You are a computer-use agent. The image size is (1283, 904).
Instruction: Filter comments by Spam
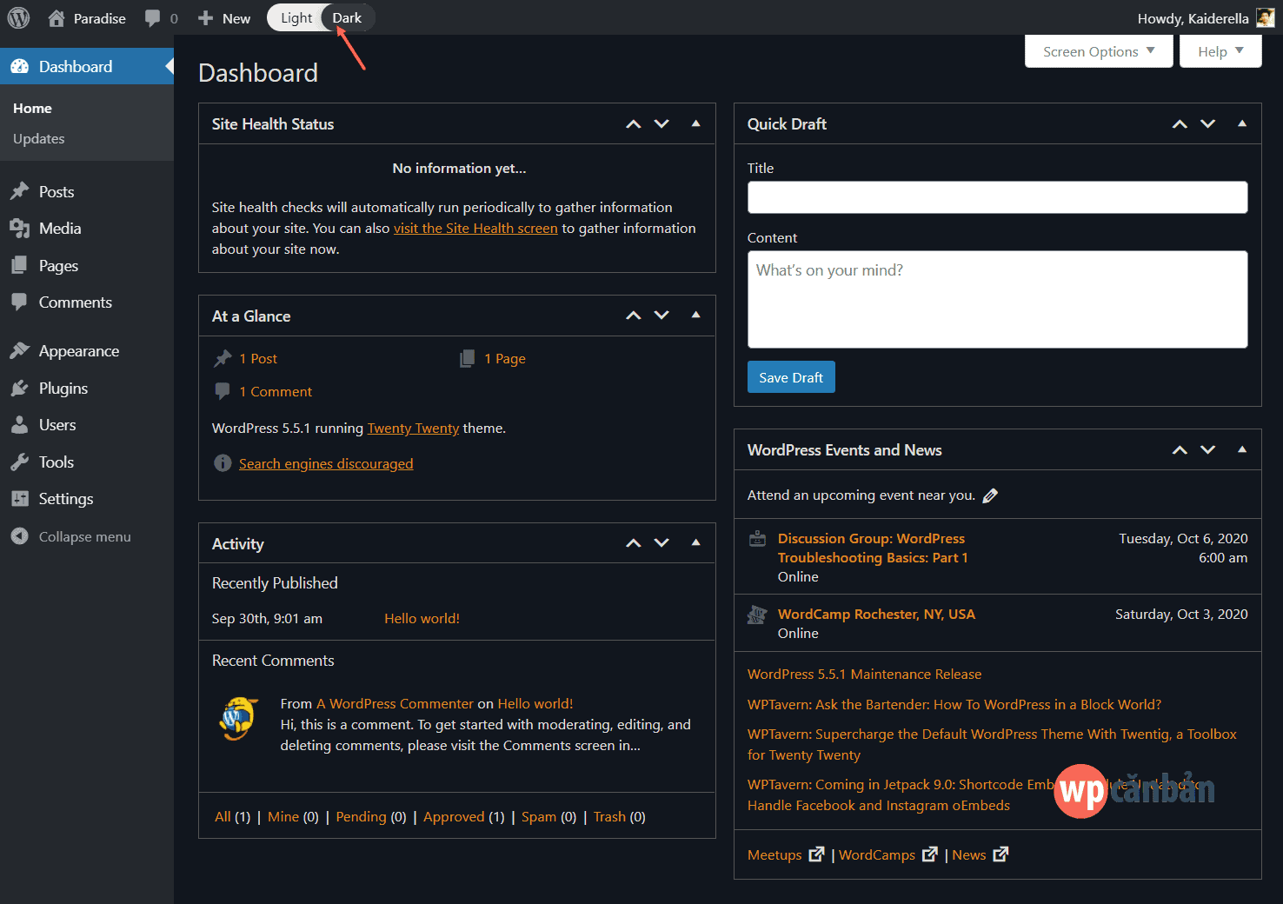(539, 817)
